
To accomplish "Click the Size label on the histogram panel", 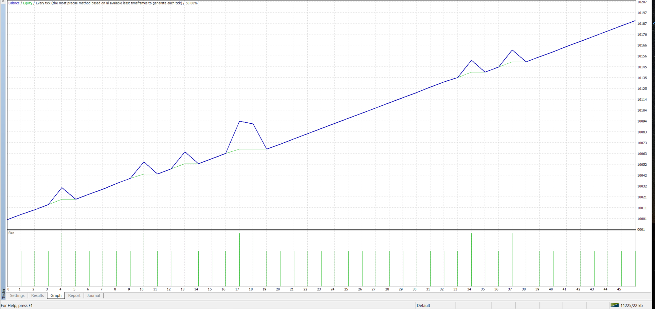I will (11, 233).
